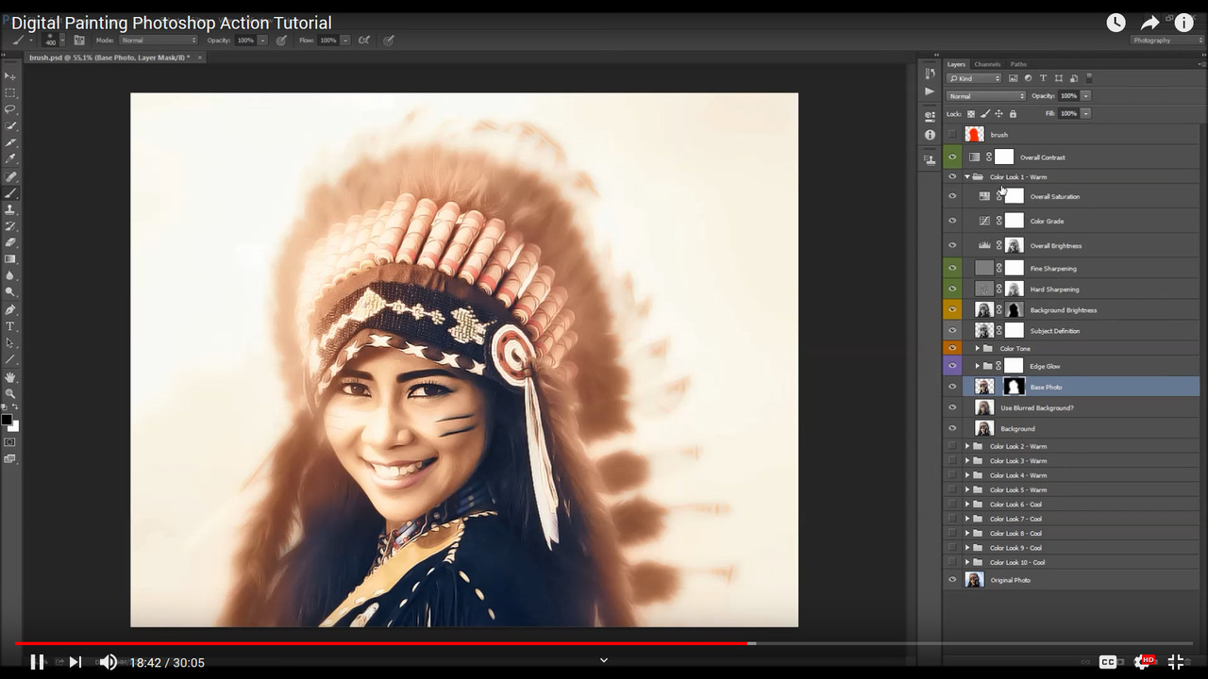Switch to the Channels tab

point(987,64)
